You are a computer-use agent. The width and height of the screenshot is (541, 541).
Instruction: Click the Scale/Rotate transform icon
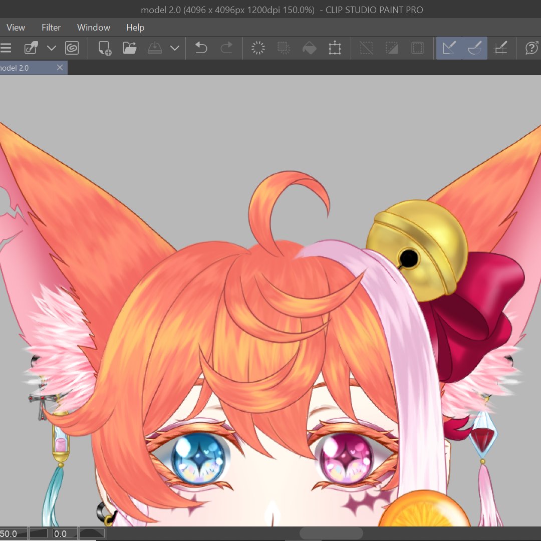335,48
